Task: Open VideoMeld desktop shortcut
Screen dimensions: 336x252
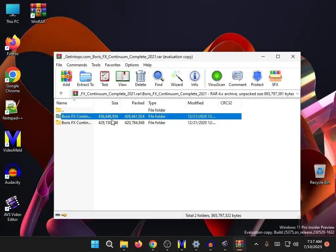Action: click(x=13, y=142)
